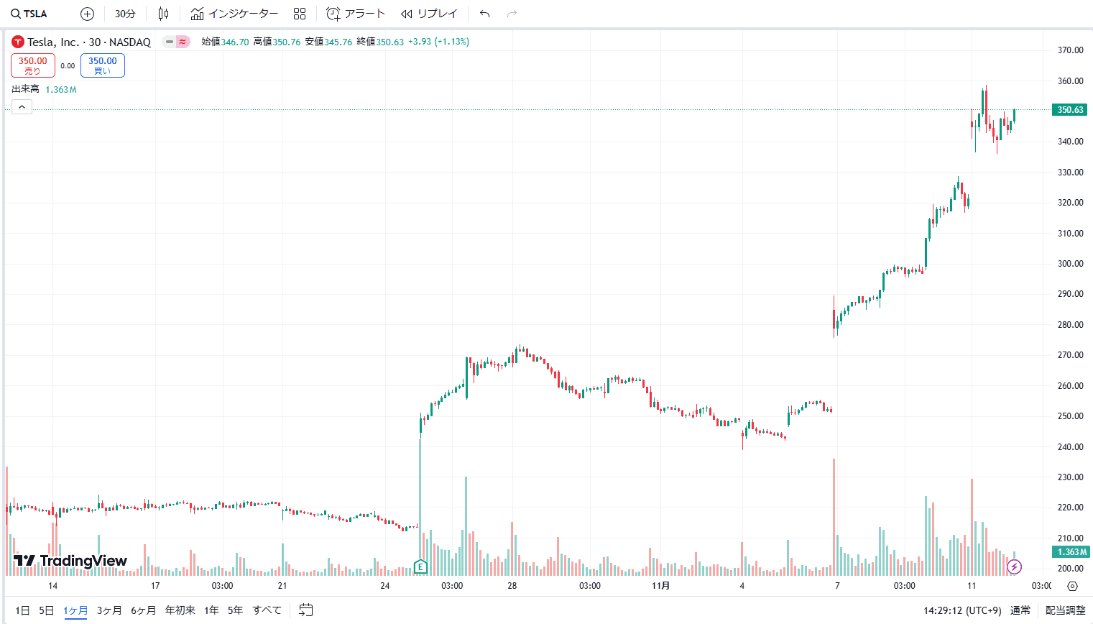
Task: Click the Tesla, Inc. symbol title in the legend
Action: click(x=89, y=42)
